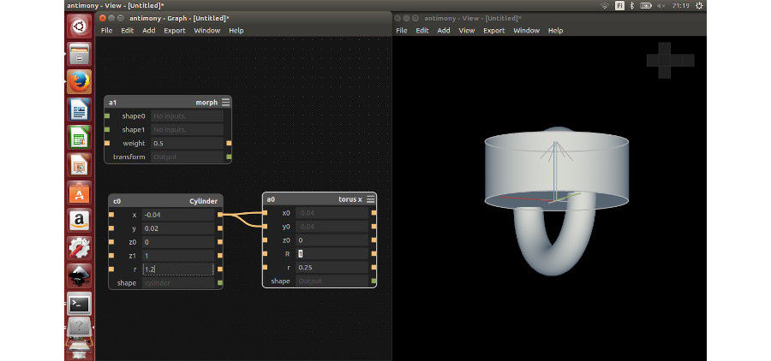Open Inkscape from the Ubuntu launcher
Viewport: 771px width, 361px height.
79,276
